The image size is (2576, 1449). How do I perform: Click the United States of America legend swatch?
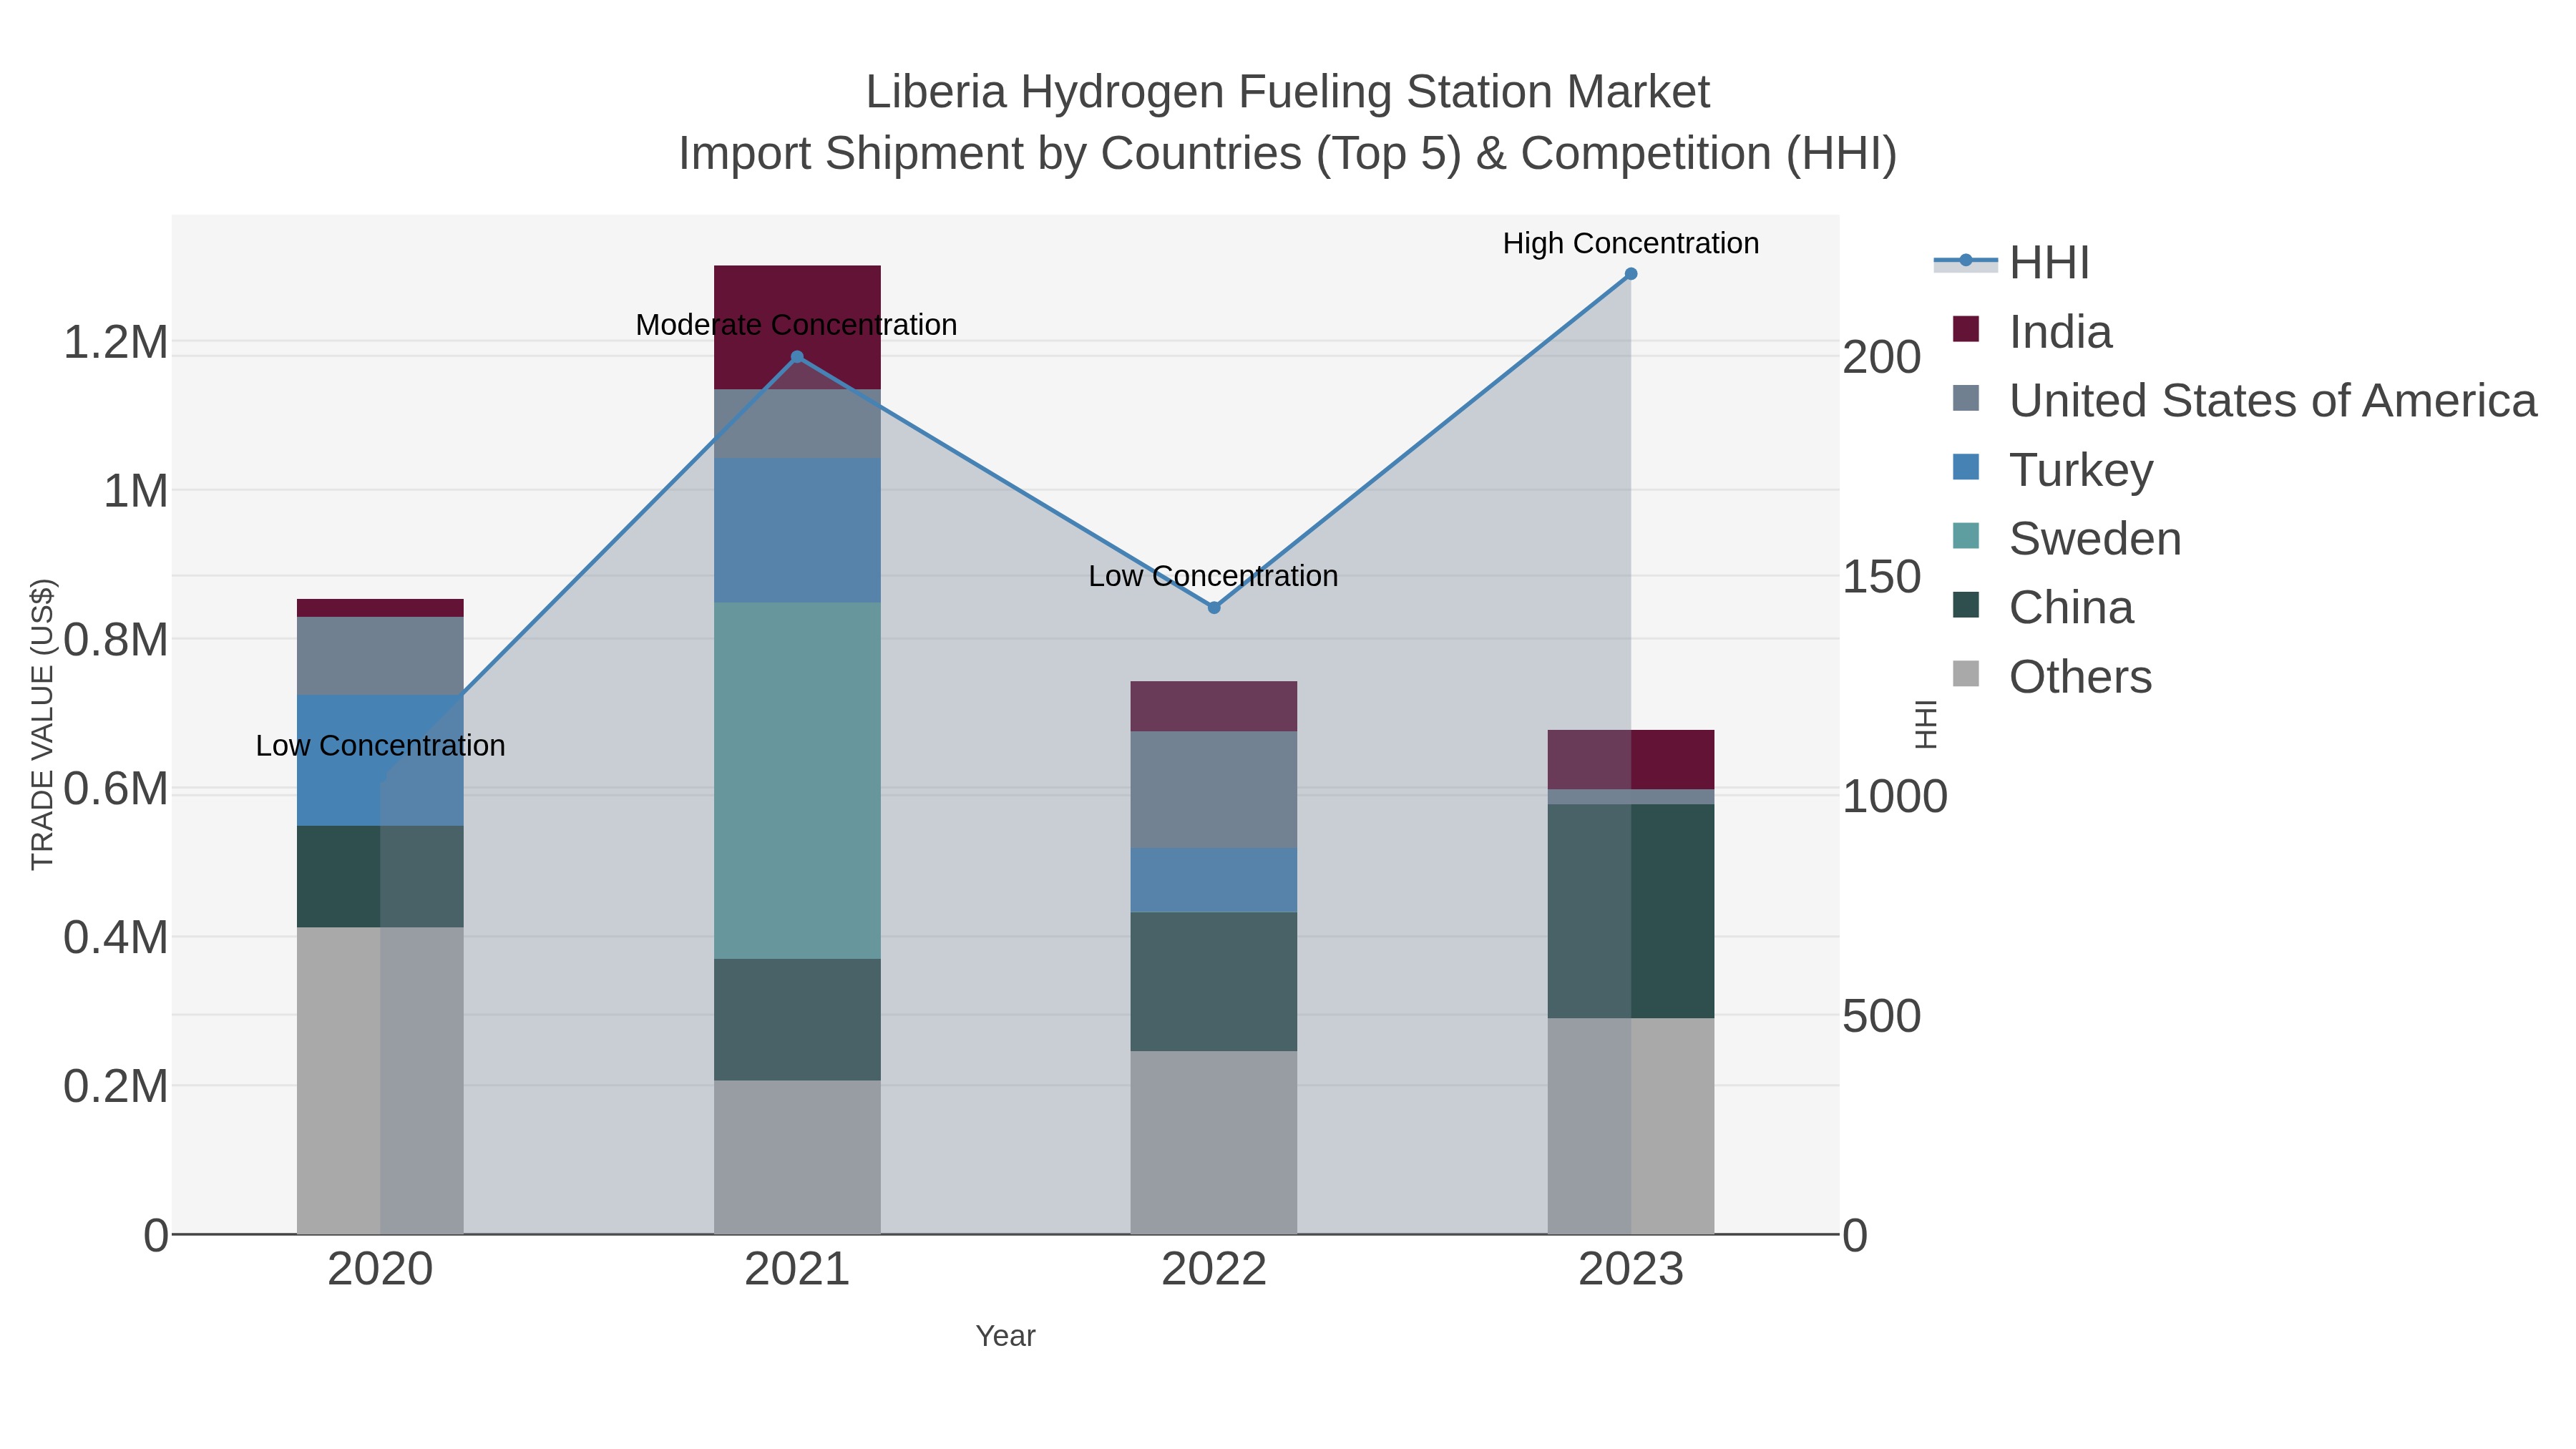[x=1966, y=398]
